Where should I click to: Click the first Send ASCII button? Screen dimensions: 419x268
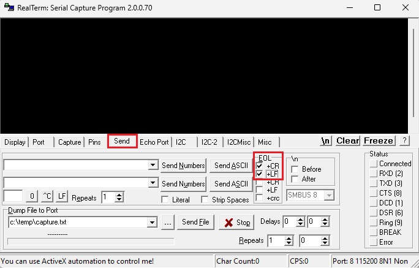click(x=231, y=166)
